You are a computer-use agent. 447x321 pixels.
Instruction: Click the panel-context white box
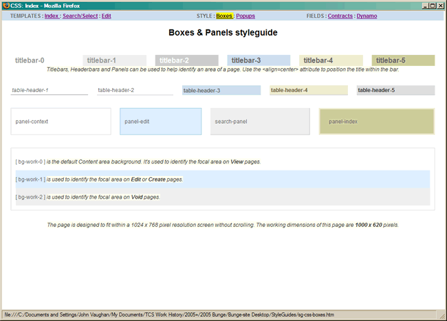coord(61,122)
